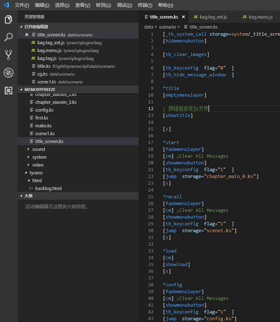280x322 pixels.
Task: Click the scenario breadcrumb segment
Action: (167, 27)
